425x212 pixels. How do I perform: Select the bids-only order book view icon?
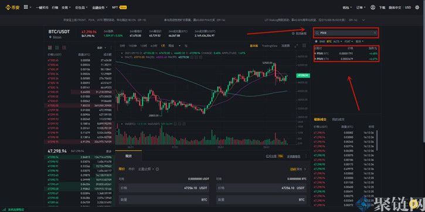[x=57, y=48]
